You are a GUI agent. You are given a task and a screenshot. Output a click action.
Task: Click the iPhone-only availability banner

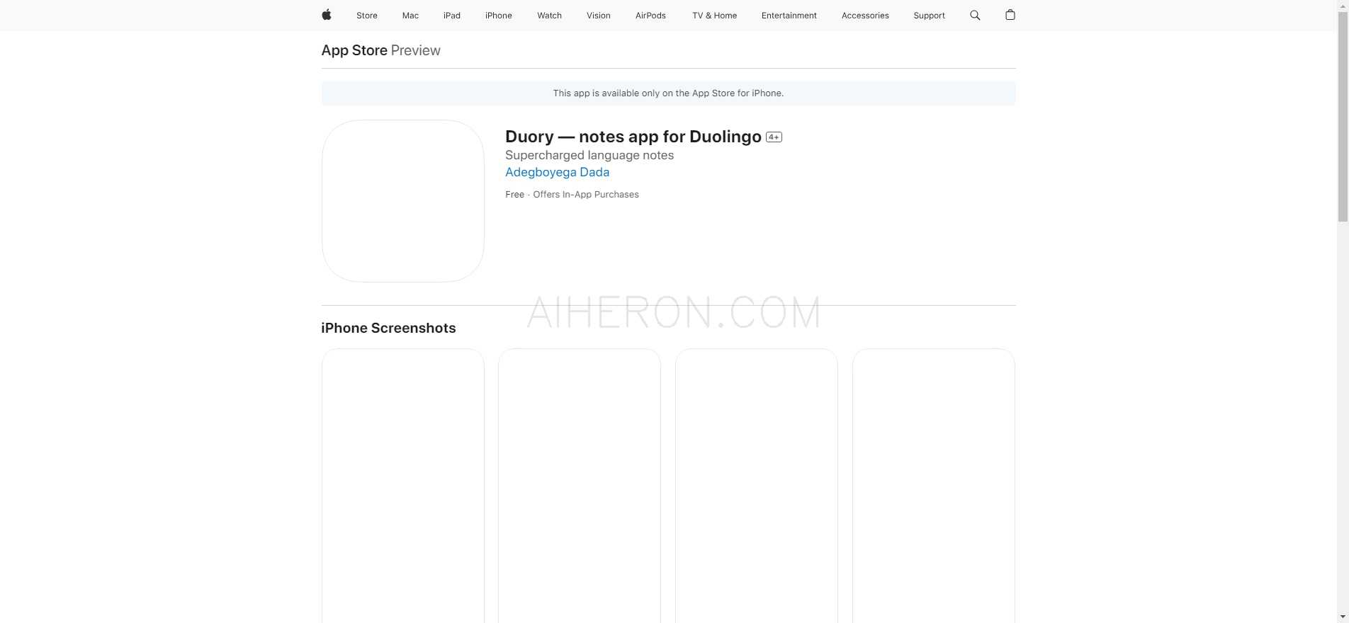pos(668,93)
